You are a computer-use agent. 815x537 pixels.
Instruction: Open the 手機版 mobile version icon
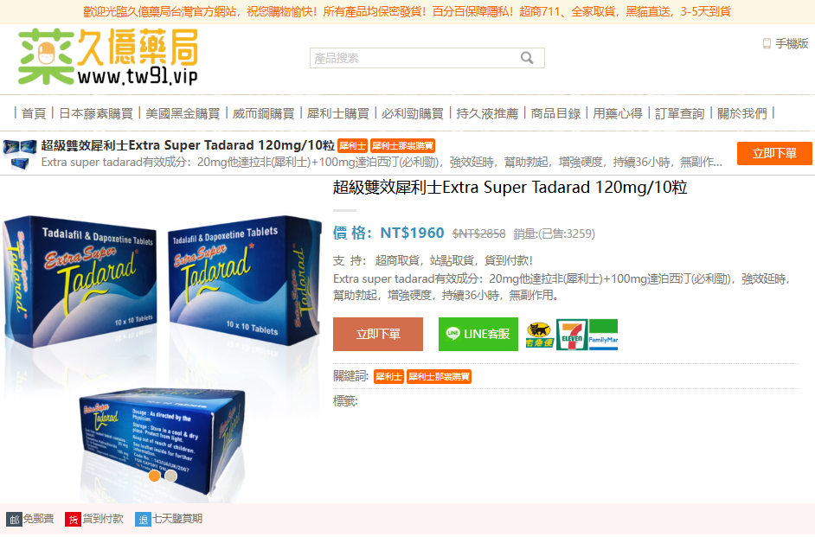tap(767, 43)
